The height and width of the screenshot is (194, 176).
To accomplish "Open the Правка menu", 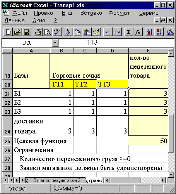I will click(43, 13).
